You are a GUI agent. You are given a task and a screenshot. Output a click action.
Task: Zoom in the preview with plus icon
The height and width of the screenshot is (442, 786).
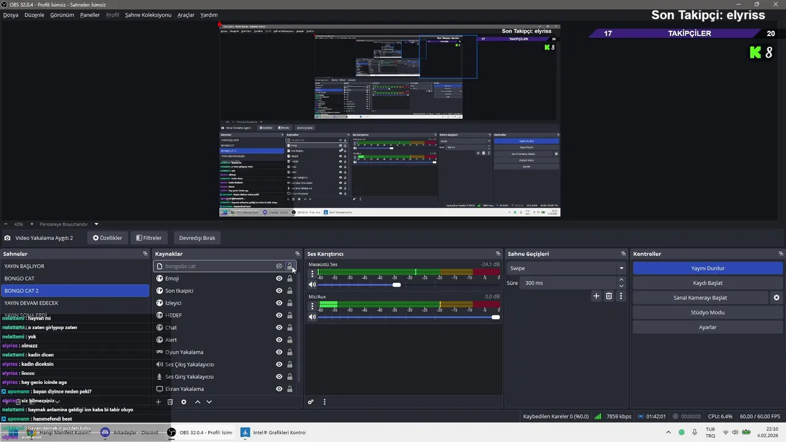coord(33,224)
